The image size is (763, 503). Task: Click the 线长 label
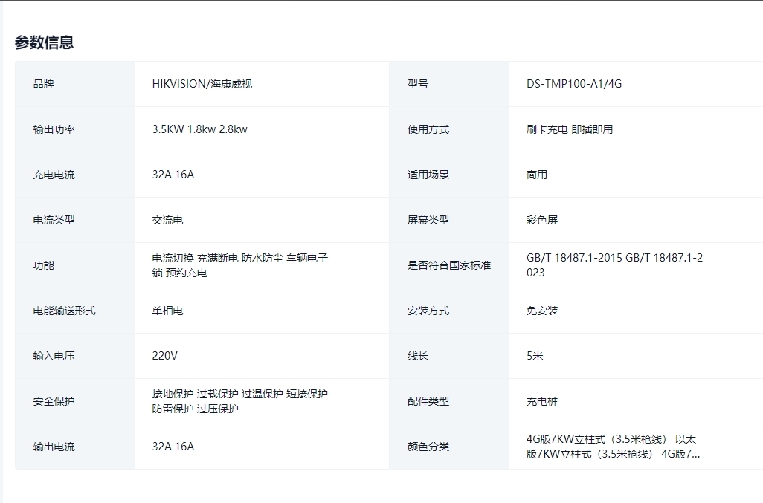pyautogui.click(x=418, y=356)
